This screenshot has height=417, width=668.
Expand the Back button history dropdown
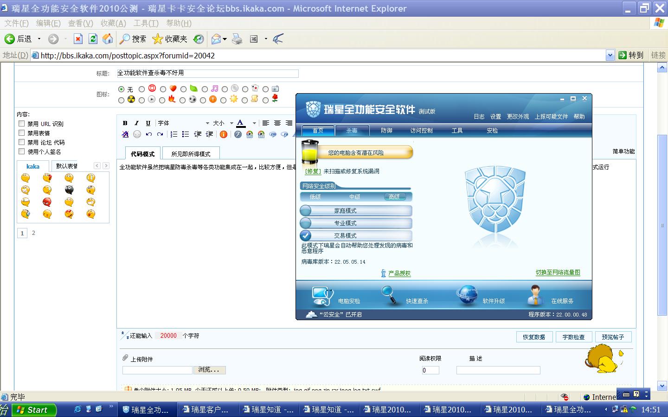pos(39,39)
